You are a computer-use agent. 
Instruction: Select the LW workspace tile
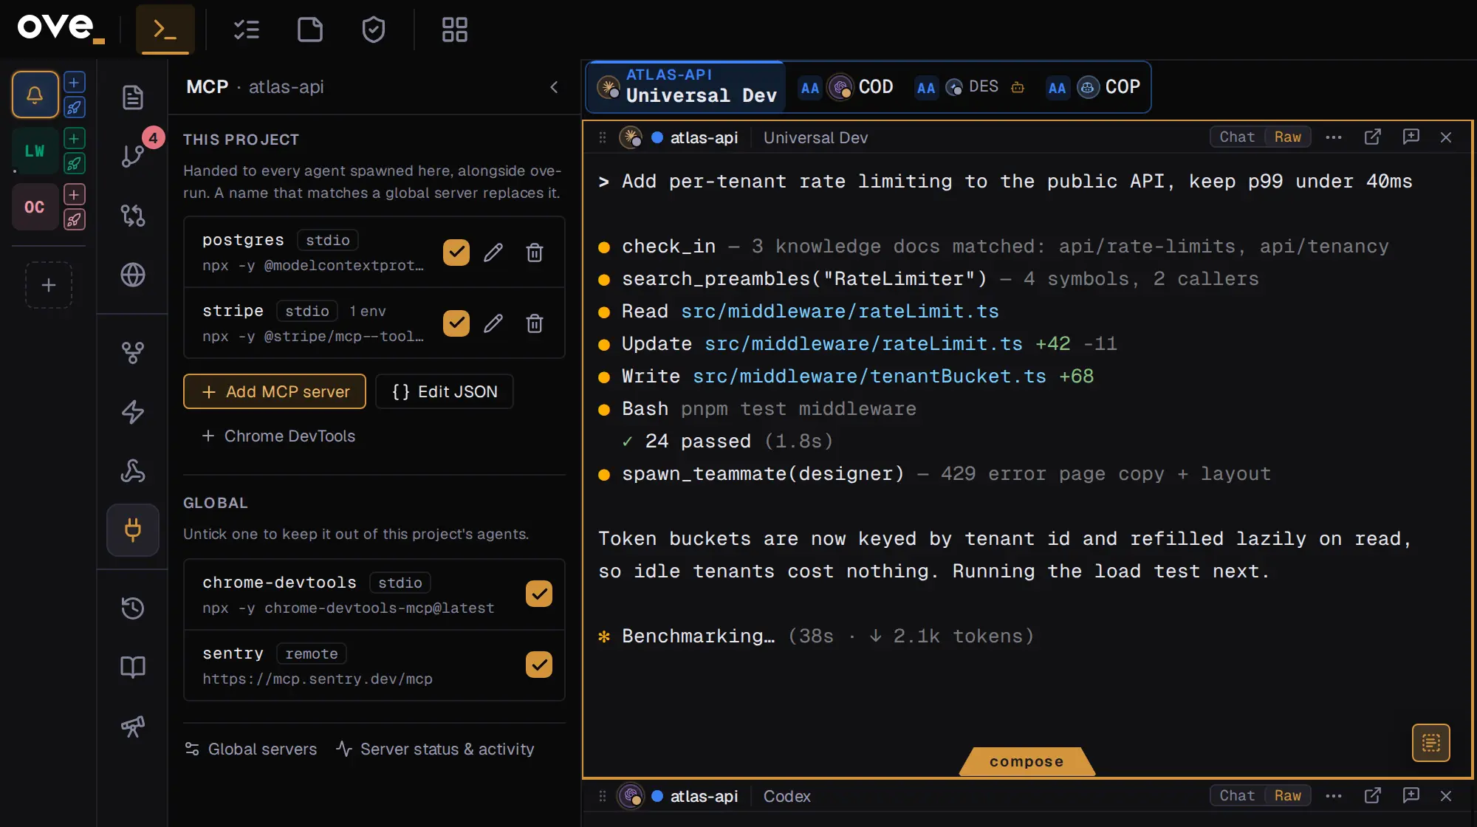tap(35, 151)
